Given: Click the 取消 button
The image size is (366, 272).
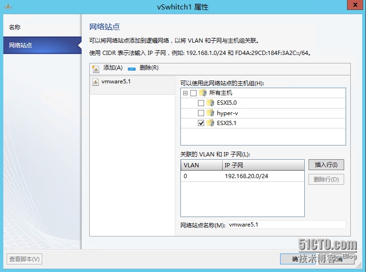Looking at the screenshot, I should [x=337, y=259].
